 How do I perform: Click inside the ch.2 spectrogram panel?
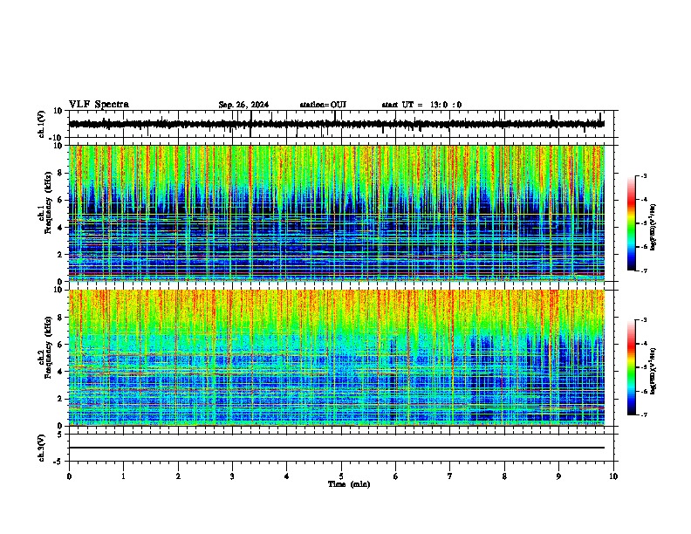pos(337,358)
